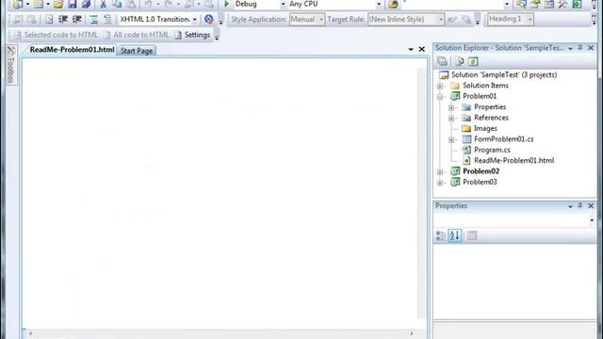
Task: Click Selected code to HTML button
Action: coord(57,35)
